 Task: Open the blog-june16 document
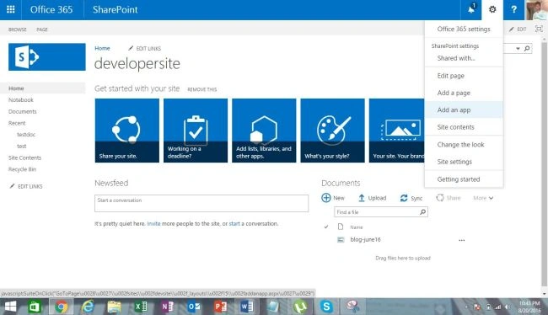click(x=365, y=239)
